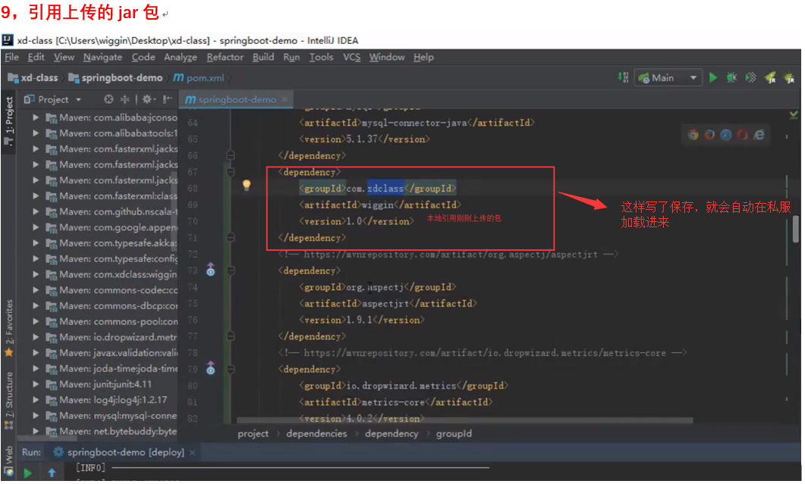Open page in Firefox browser icon

tap(709, 134)
